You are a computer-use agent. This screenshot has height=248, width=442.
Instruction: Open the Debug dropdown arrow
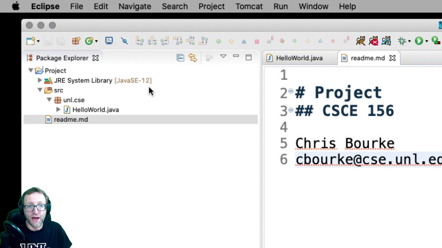pos(409,41)
